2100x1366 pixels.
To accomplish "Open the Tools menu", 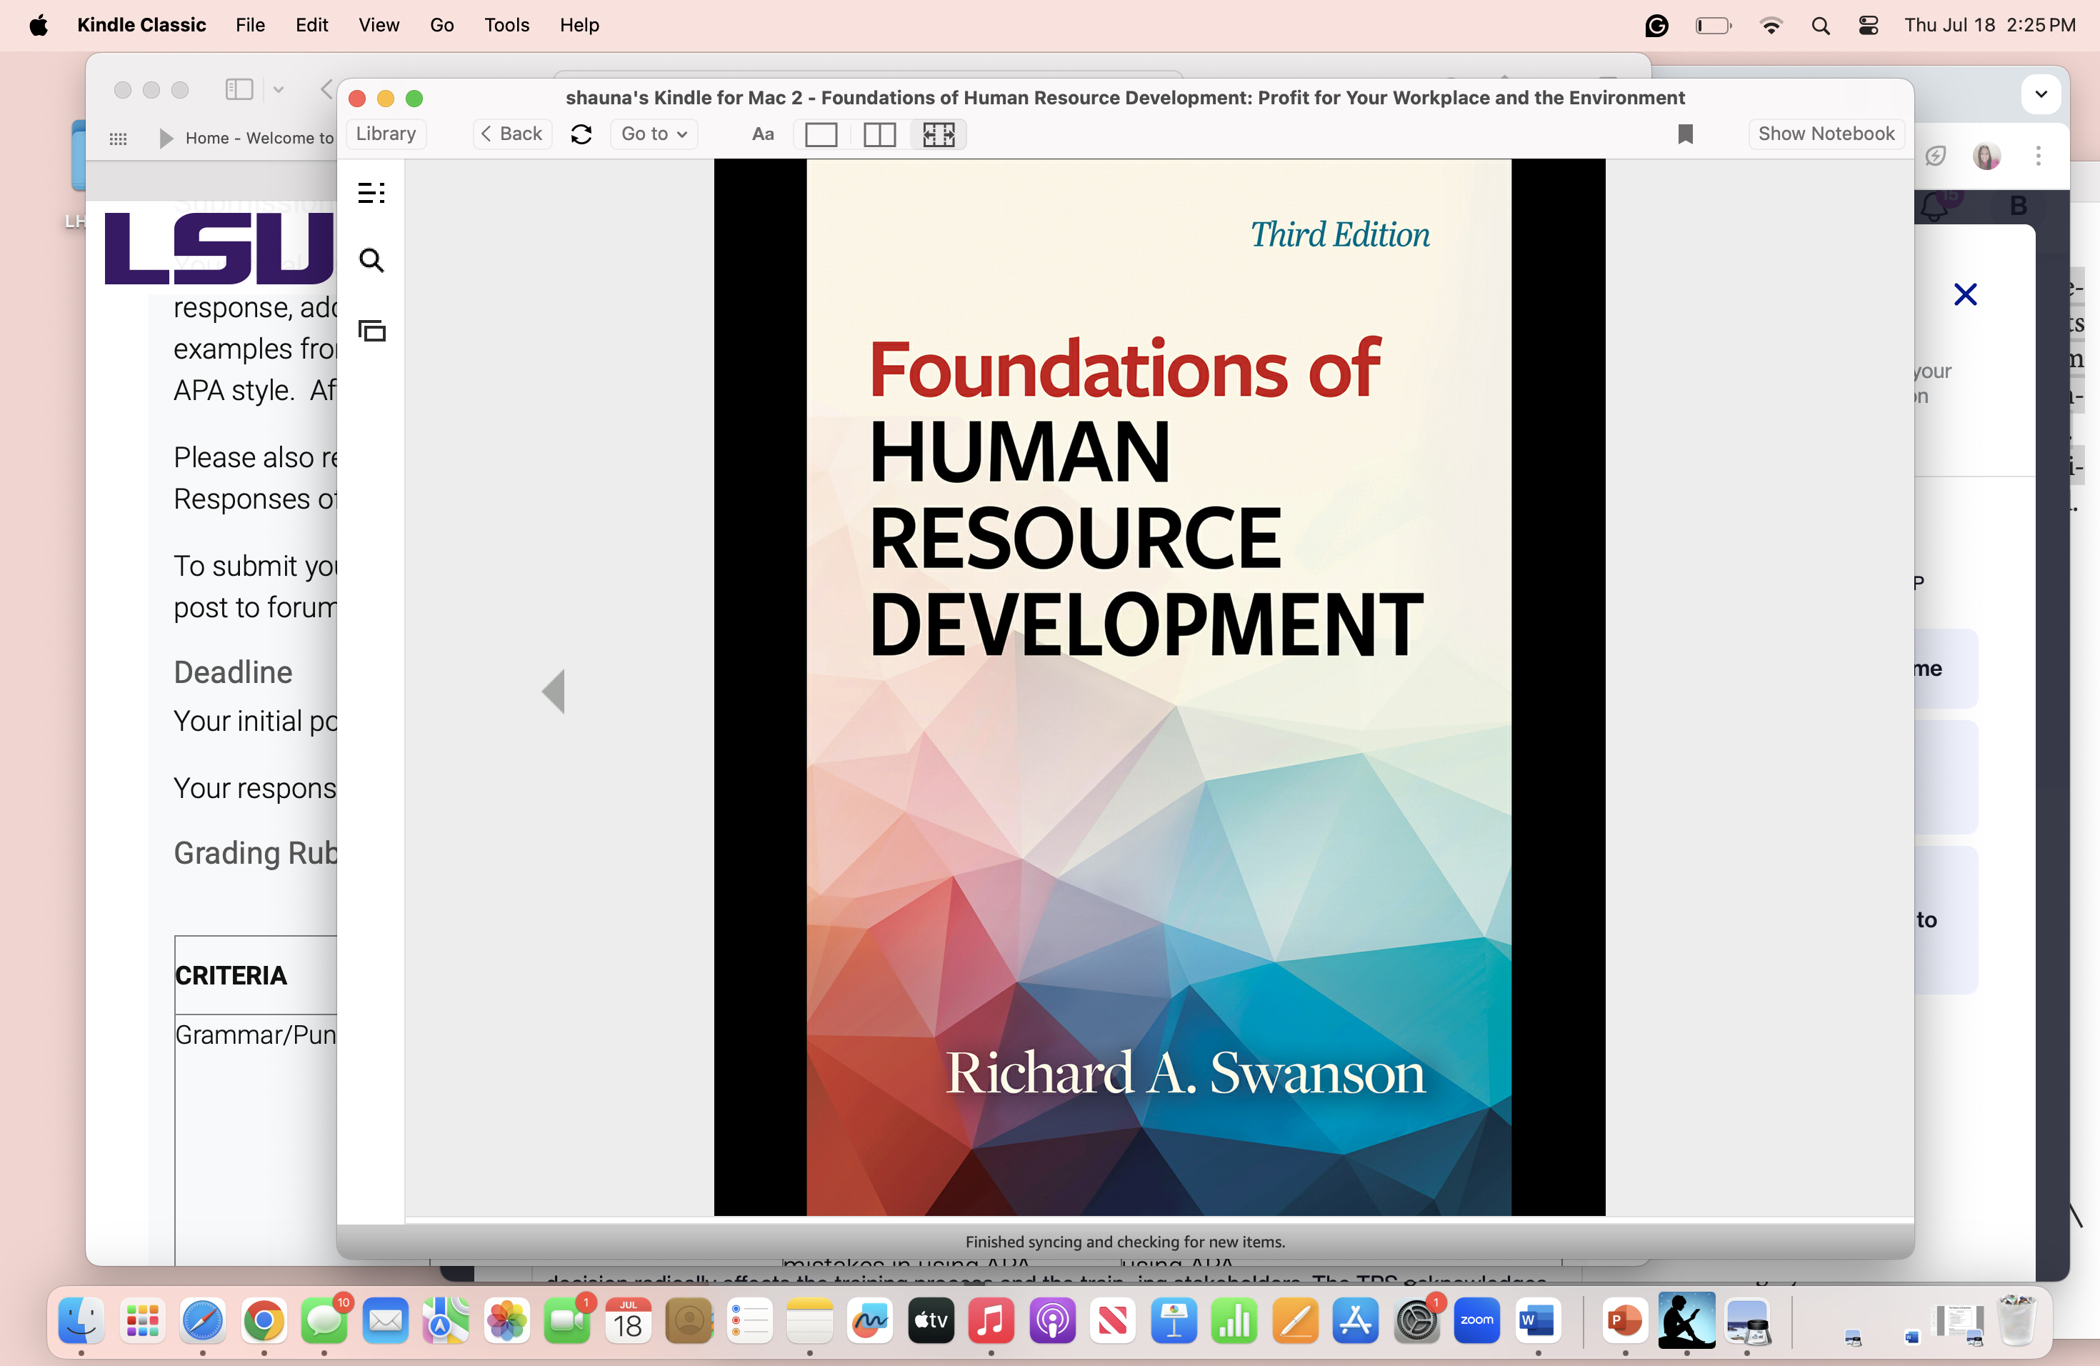I will pos(506,25).
